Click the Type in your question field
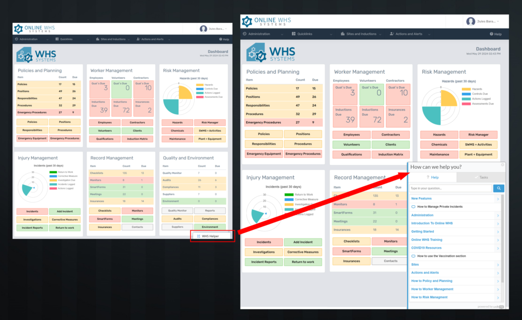The height and width of the screenshot is (320, 522). [450, 188]
